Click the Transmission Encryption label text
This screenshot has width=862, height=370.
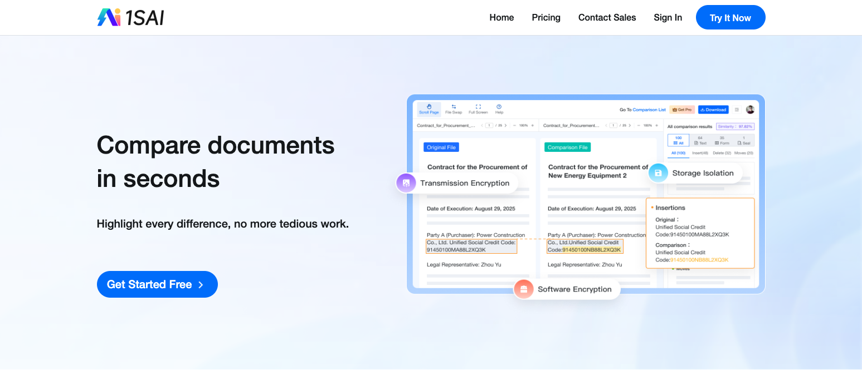(465, 183)
